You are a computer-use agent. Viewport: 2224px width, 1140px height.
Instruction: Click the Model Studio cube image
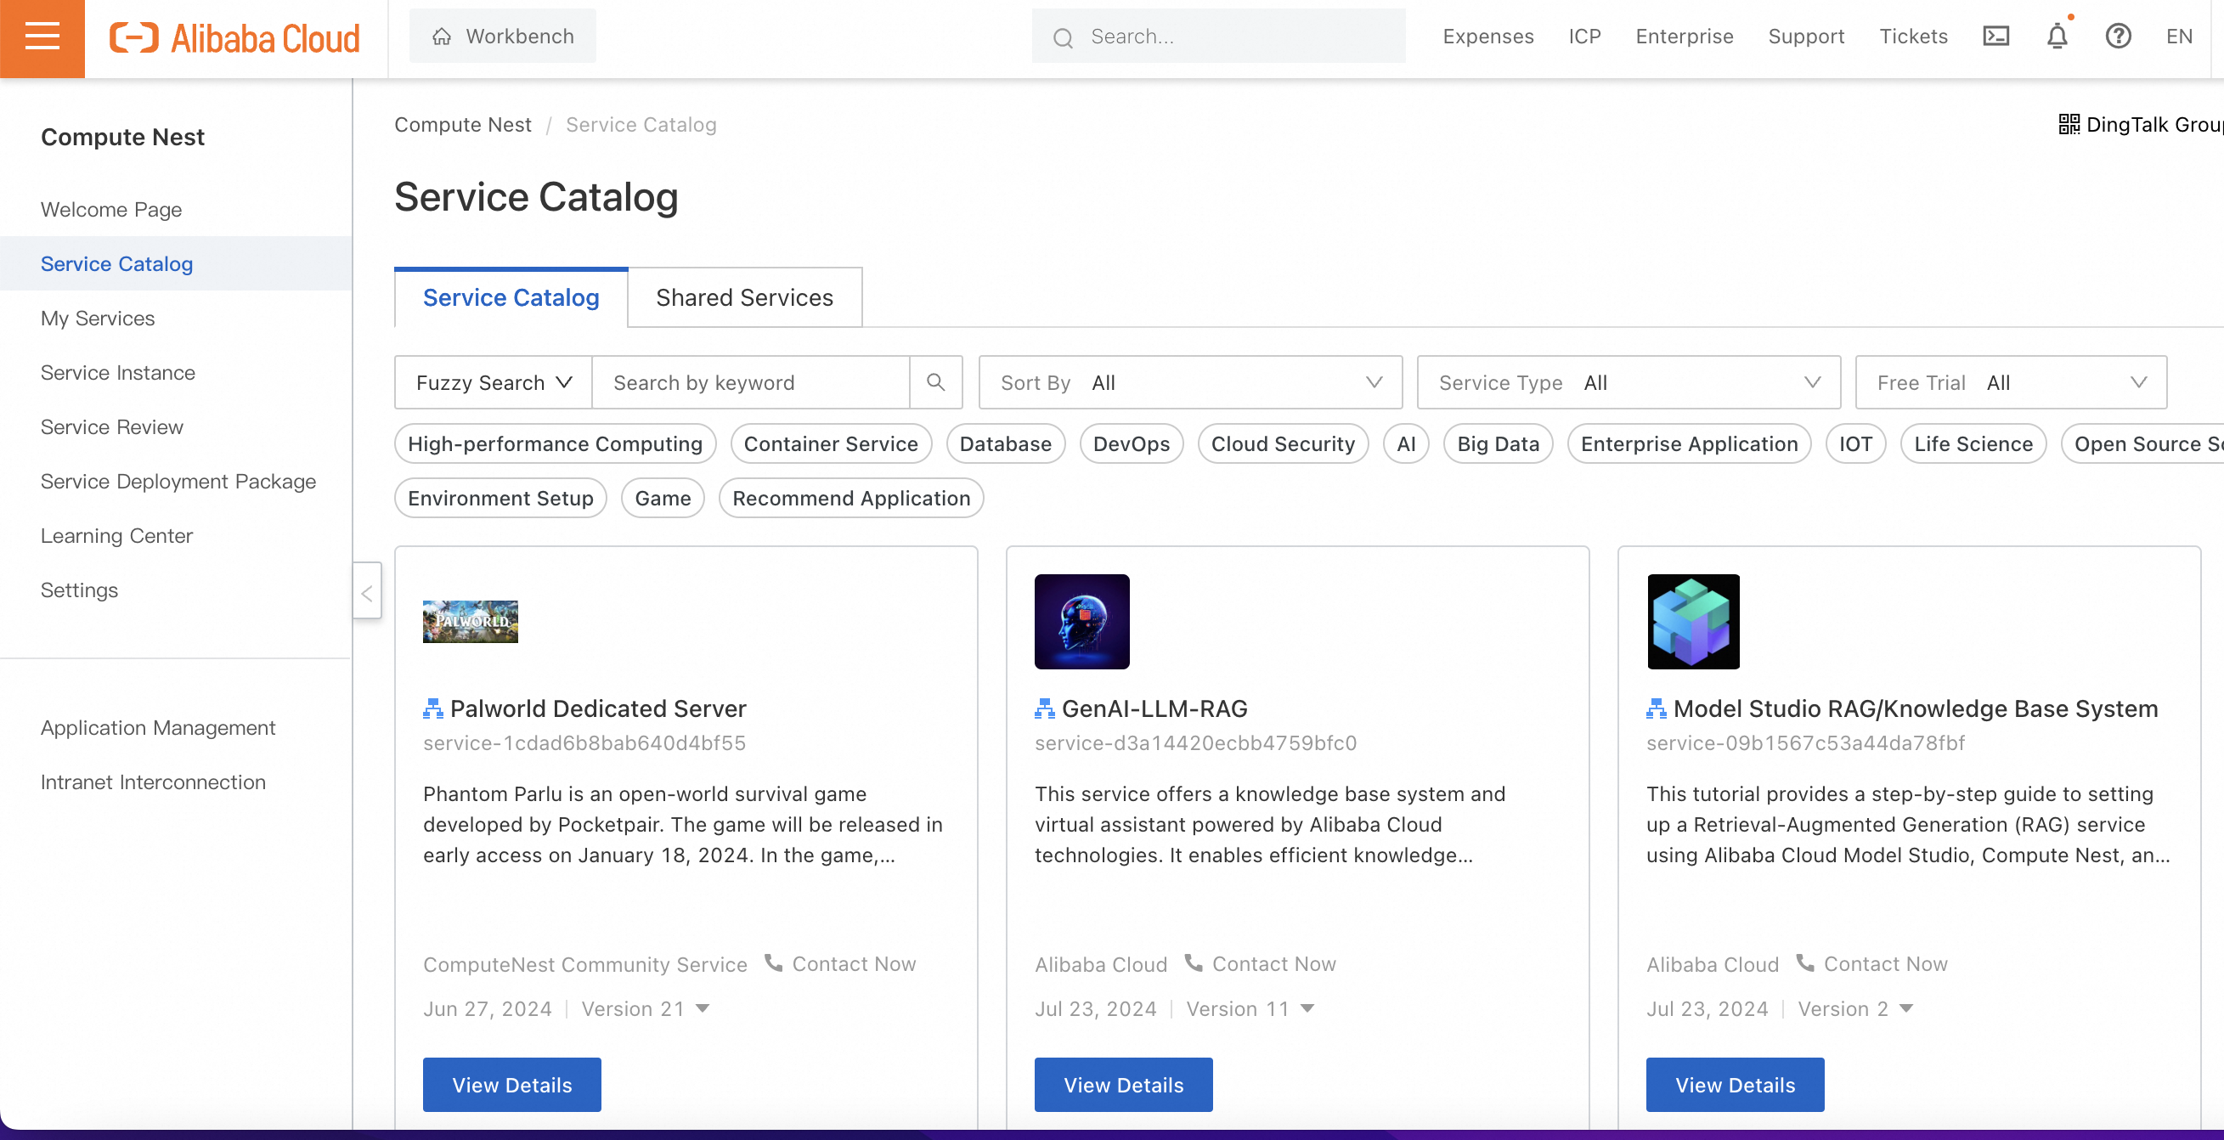(x=1693, y=622)
